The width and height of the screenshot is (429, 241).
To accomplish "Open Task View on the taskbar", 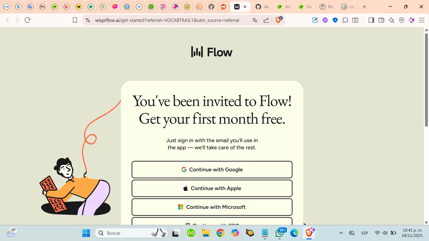I will pyautogui.click(x=176, y=233).
